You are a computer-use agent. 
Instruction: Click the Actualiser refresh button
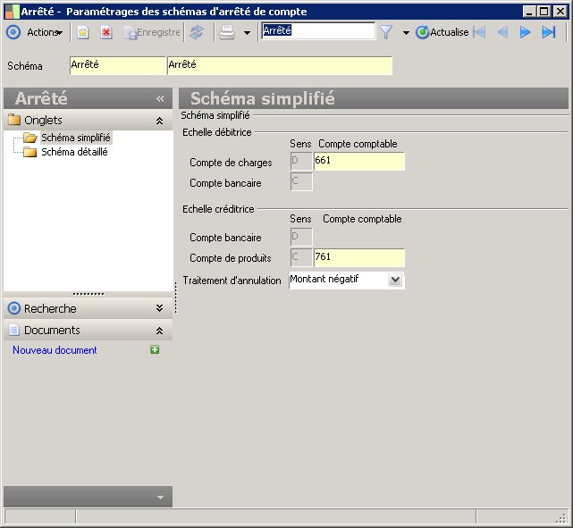pyautogui.click(x=442, y=32)
